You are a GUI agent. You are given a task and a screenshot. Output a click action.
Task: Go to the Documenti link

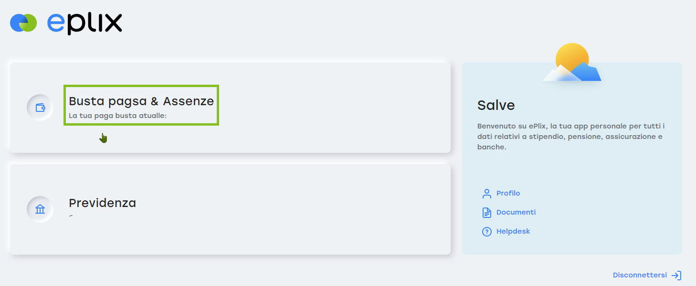click(x=516, y=212)
